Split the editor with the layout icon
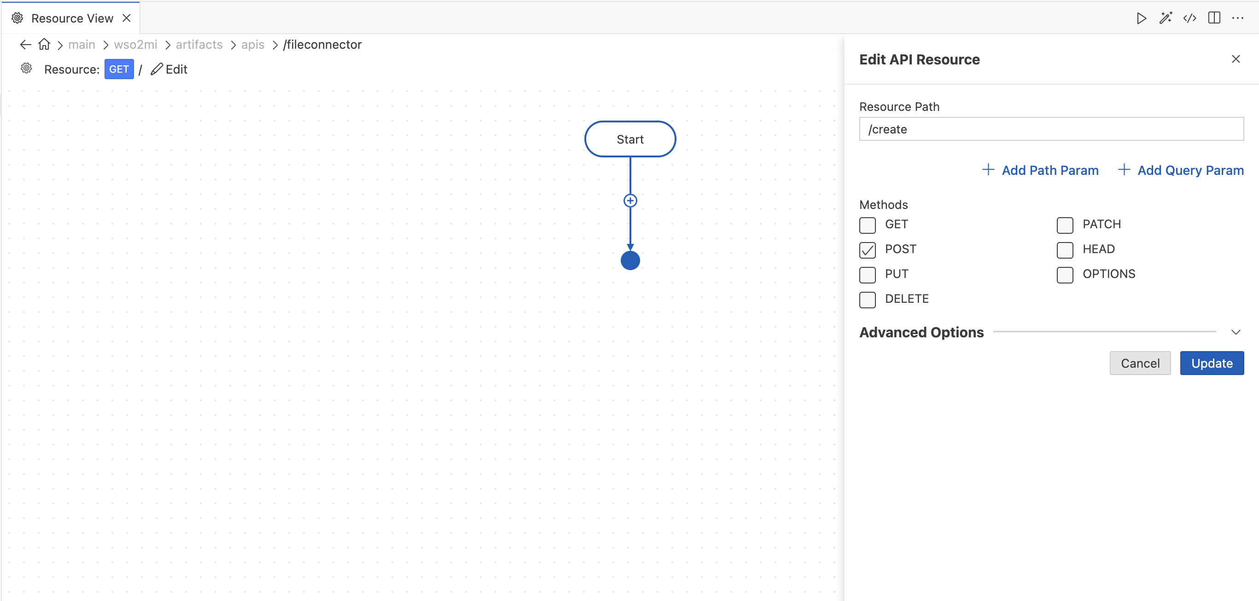Screen dimensions: 1259x601 (x=1214, y=18)
